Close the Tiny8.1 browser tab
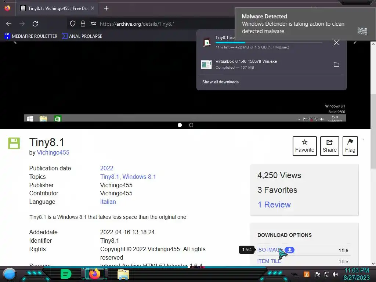The image size is (376, 282). pyautogui.click(x=93, y=8)
